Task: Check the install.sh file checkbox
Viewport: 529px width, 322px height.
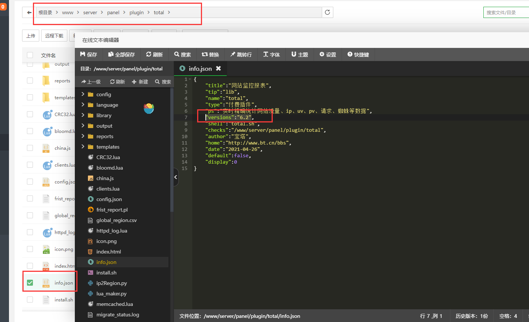Action: point(30,300)
